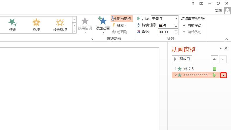Open ribbon display options icon
The width and height of the screenshot is (231, 130).
[201, 3]
